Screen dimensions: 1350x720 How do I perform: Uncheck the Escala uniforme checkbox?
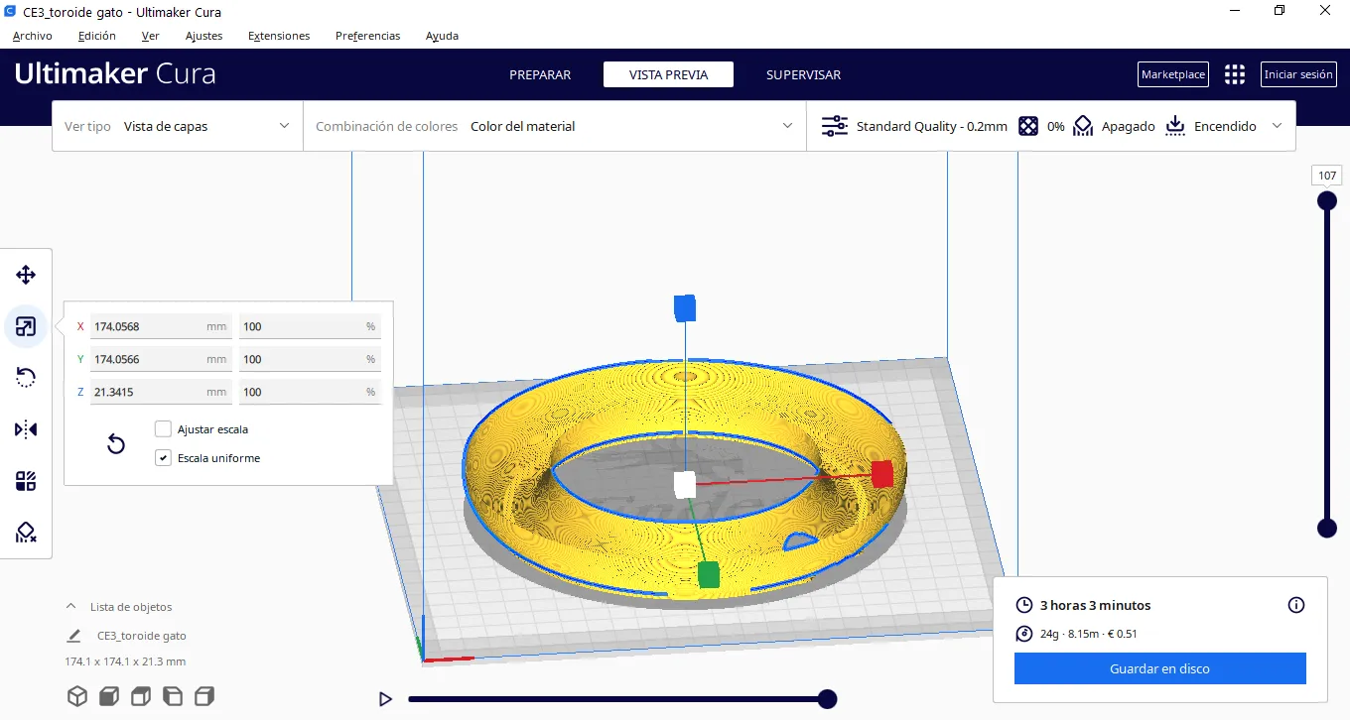tap(164, 458)
